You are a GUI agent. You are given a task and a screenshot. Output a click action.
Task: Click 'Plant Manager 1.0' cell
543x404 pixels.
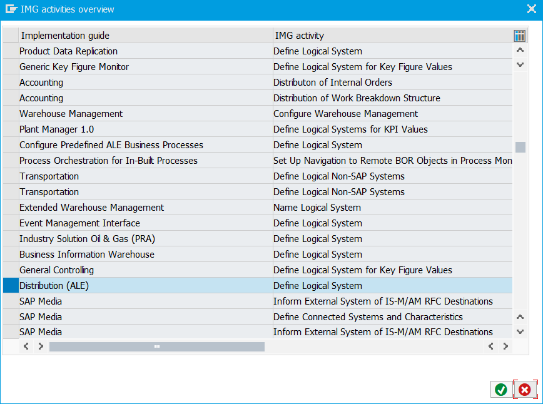pyautogui.click(x=146, y=129)
